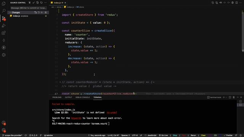Click the no-undef error link in terminal
Viewport: 244px width, 137px height.
point(112,113)
